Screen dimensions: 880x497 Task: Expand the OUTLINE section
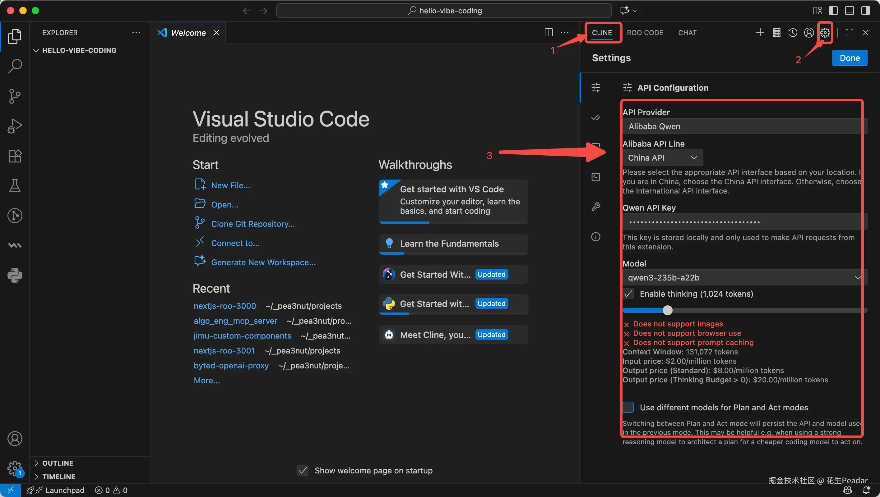coord(58,463)
